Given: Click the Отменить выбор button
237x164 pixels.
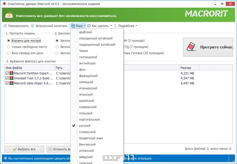Looking at the screenshot, I should point(59,149).
